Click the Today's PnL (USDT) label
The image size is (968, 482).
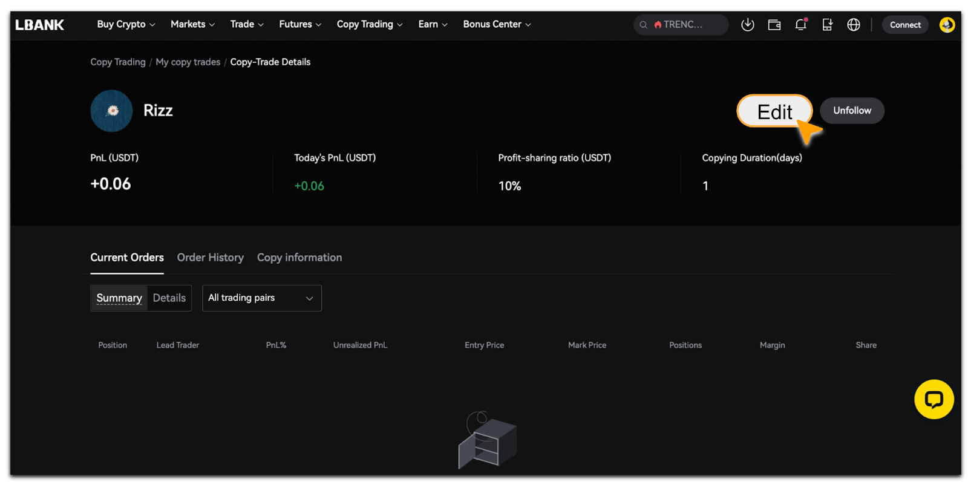335,158
